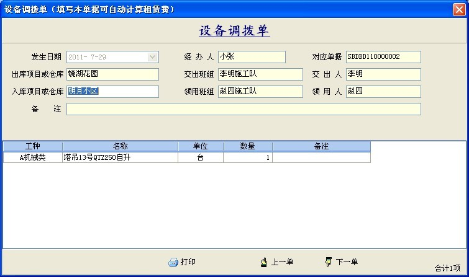Open the 发生日期 date dropdown
The image size is (469, 277).
pyautogui.click(x=153, y=57)
